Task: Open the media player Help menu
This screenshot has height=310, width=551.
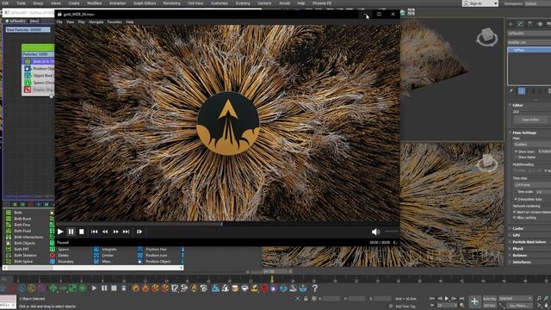Action: pos(130,22)
